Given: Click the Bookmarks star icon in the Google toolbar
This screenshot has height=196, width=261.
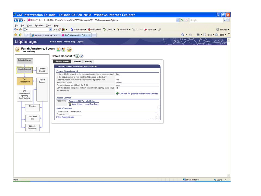Looking at the screenshot, I should click(x=72, y=29).
